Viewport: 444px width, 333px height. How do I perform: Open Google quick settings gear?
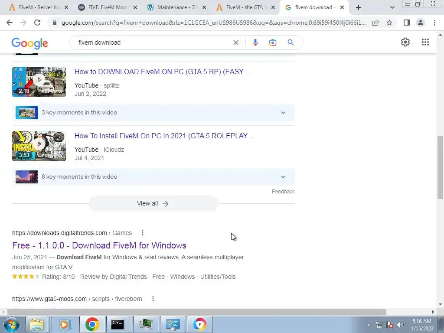pyautogui.click(x=405, y=42)
